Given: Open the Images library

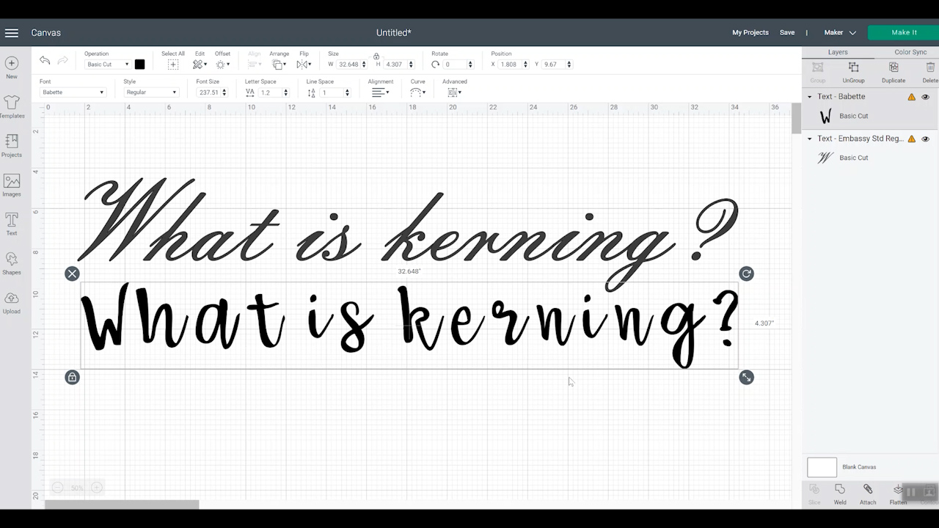Looking at the screenshot, I should (x=12, y=180).
